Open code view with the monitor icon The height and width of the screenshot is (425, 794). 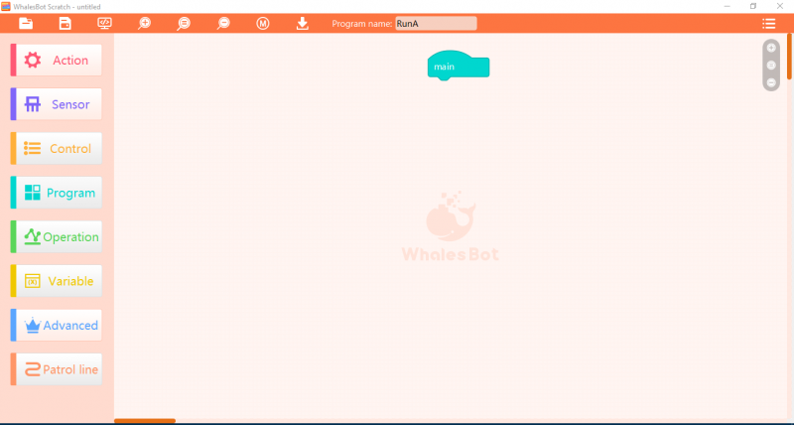tap(105, 23)
